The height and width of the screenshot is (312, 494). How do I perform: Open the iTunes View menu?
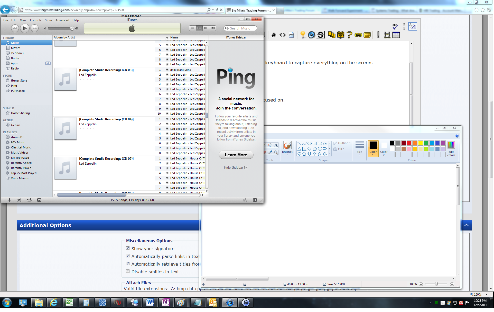pos(23,20)
